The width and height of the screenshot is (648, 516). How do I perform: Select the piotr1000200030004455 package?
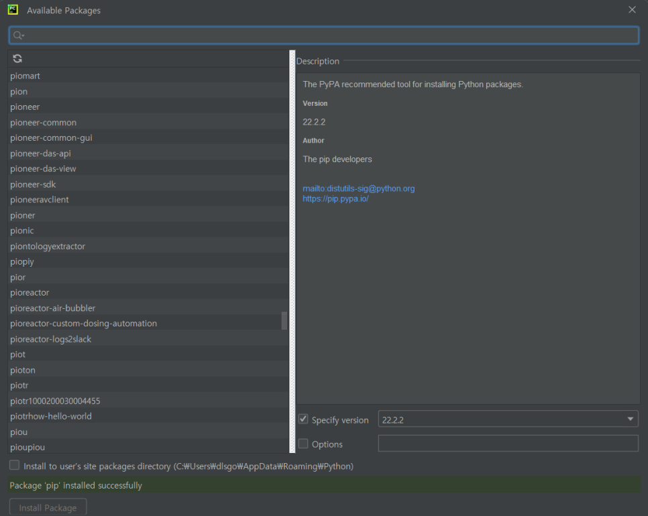click(x=148, y=401)
